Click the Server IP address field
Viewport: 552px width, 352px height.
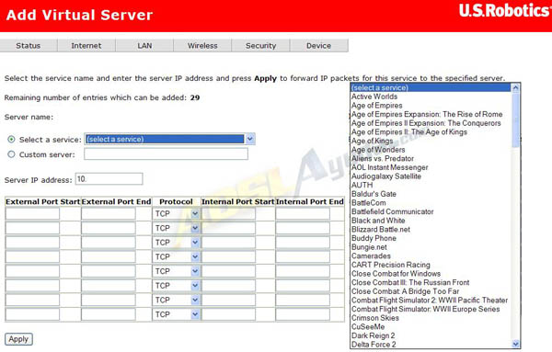coord(109,178)
